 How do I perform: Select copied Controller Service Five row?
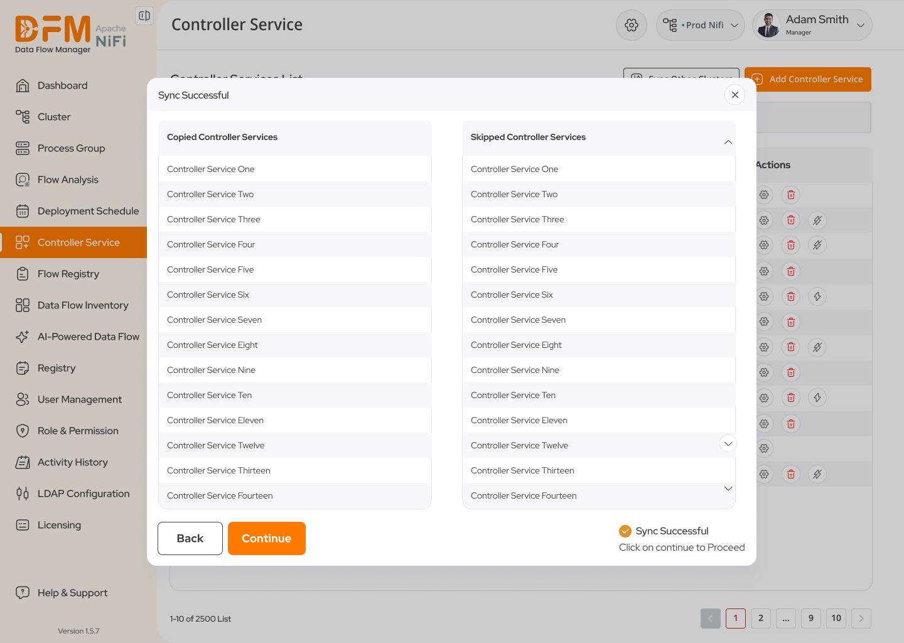click(295, 269)
